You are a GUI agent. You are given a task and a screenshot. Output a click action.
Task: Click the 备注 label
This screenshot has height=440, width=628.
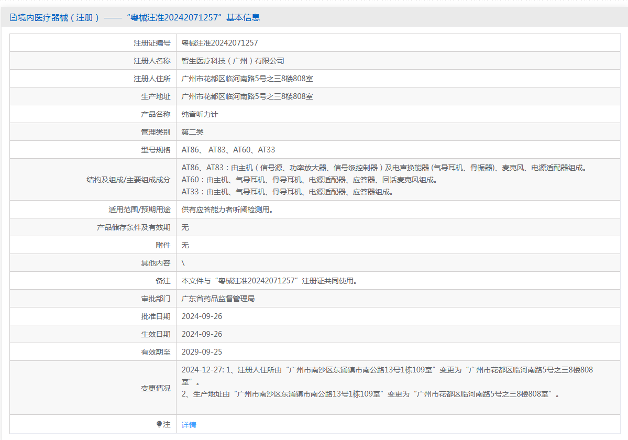[163, 281]
